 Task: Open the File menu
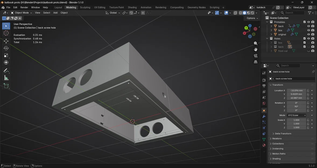[8, 8]
